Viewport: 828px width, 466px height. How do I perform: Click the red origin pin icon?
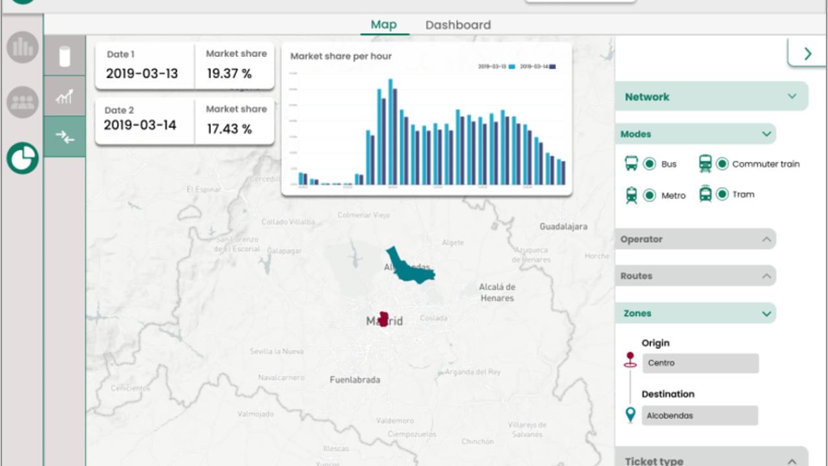(x=630, y=360)
